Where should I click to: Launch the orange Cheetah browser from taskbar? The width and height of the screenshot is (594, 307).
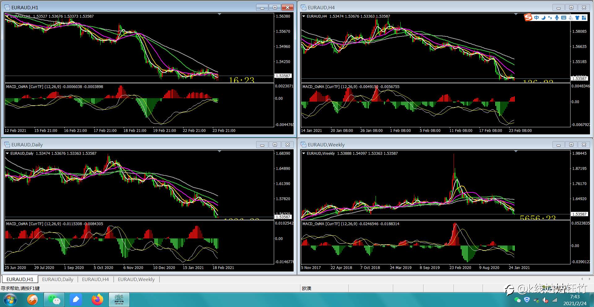[32, 300]
